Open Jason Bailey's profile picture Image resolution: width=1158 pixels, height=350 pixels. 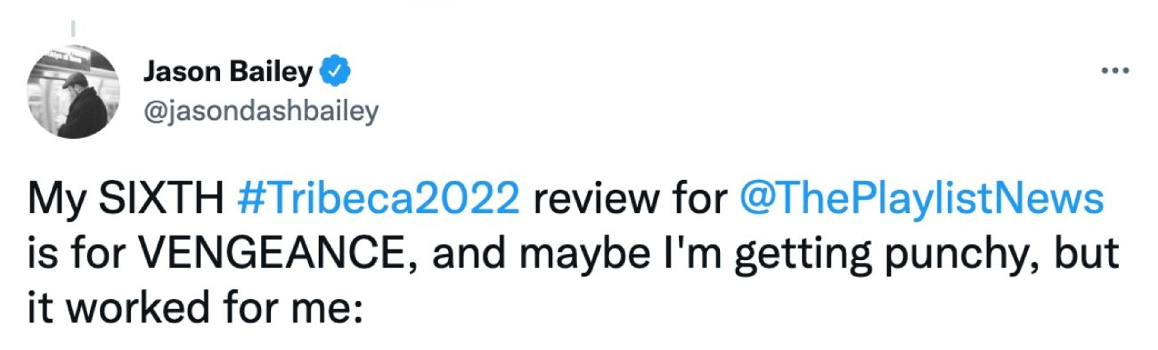[x=73, y=92]
